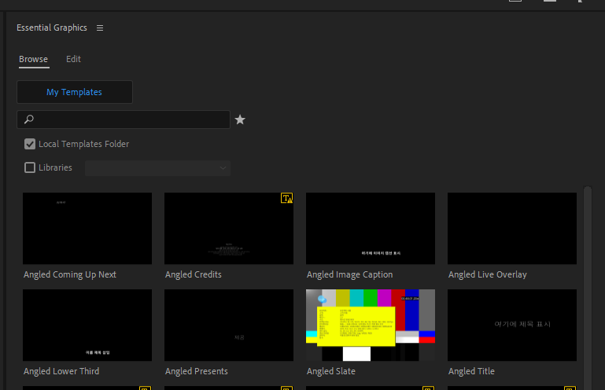Open the Libraries dropdown list
605x390 pixels.
157,167
